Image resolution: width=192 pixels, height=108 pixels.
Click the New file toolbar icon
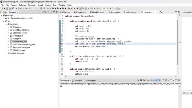tap(2, 8)
